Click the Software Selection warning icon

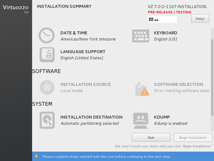click(x=142, y=89)
